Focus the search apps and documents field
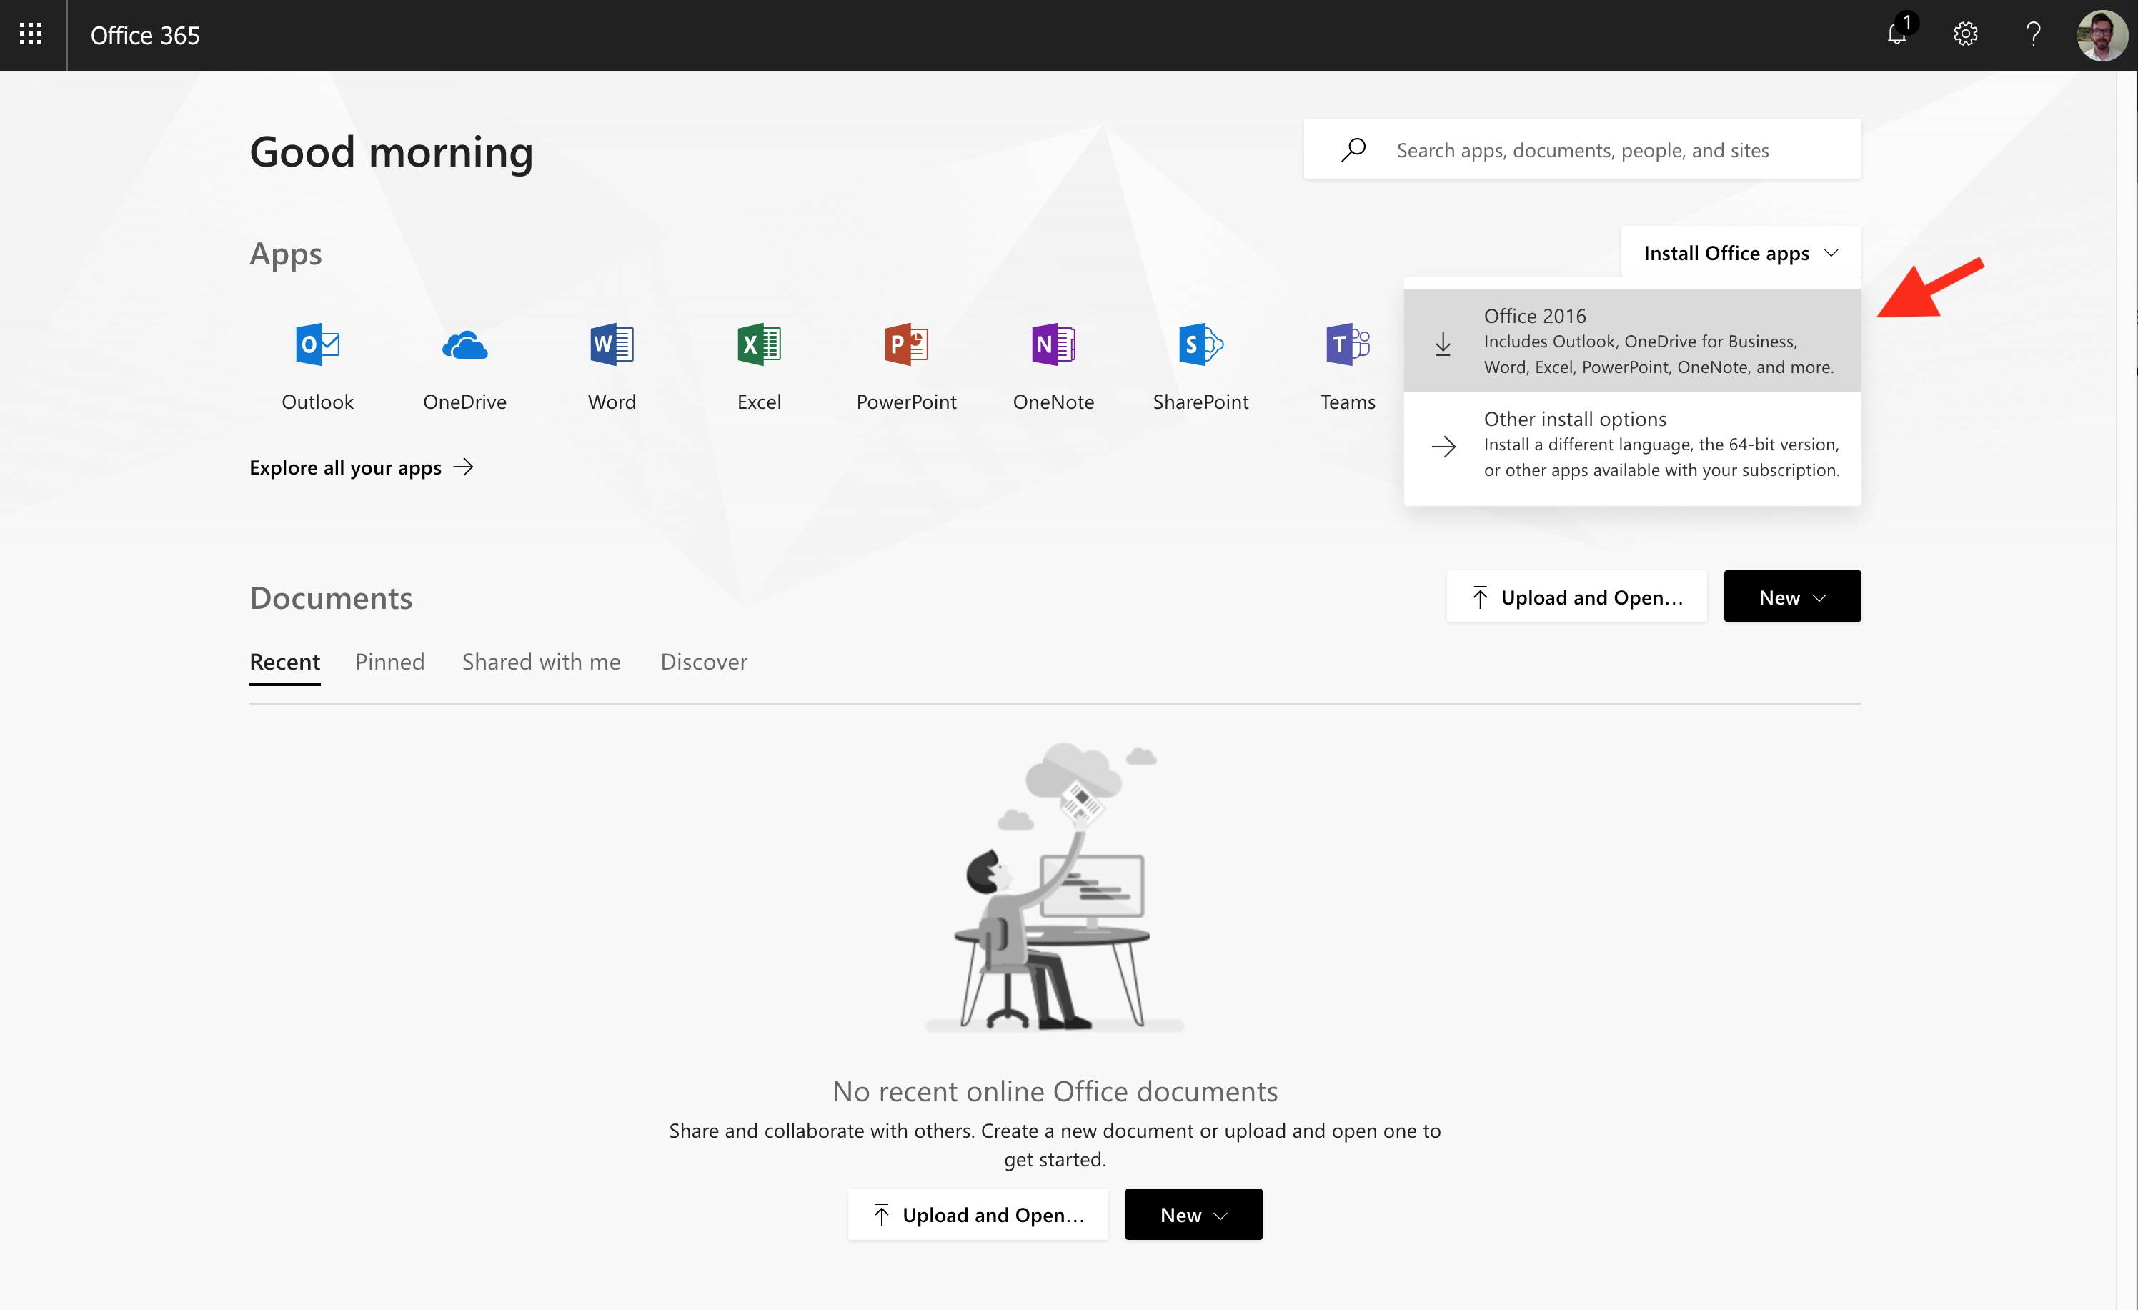This screenshot has width=2138, height=1310. coord(1582,150)
